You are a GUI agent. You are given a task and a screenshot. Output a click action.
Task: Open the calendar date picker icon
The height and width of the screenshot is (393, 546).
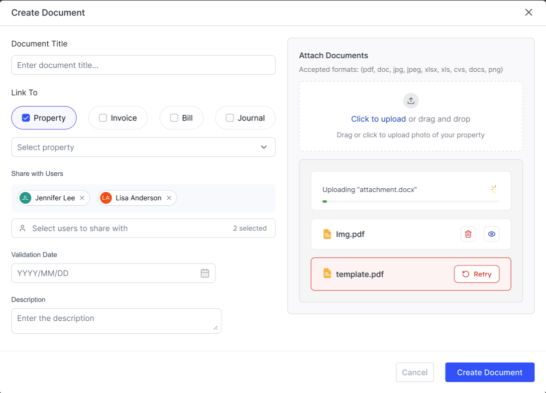(x=205, y=273)
